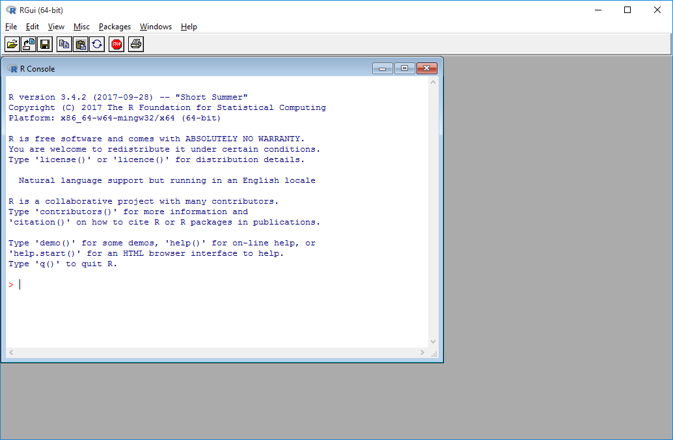The width and height of the screenshot is (673, 440).
Task: Click the Copy toolbar icon
Action: 64,44
